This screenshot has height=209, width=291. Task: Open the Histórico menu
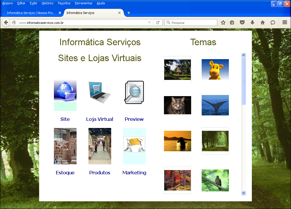click(47, 3)
